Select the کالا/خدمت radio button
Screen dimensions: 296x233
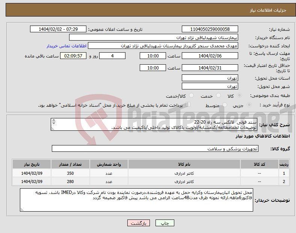point(192,95)
